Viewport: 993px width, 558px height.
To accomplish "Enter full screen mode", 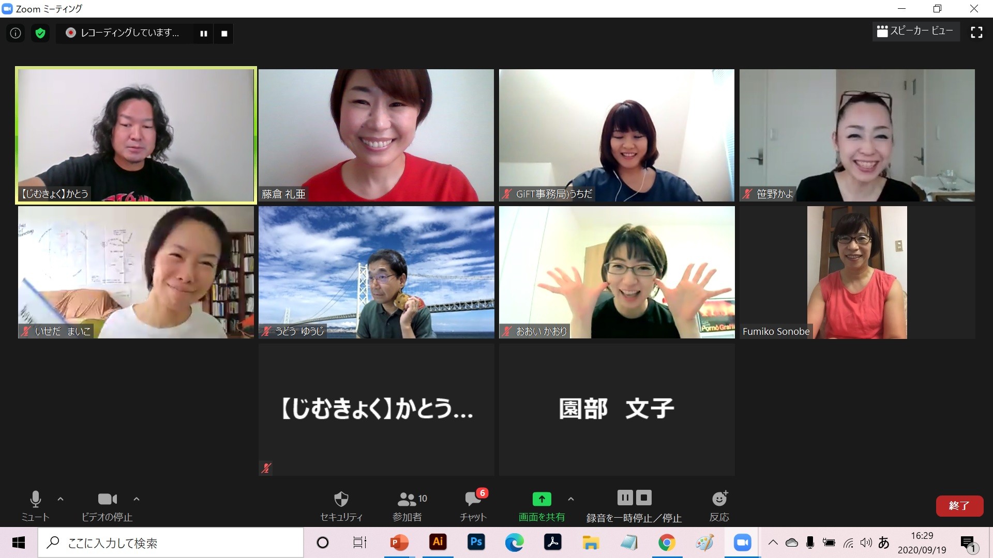I will (976, 33).
